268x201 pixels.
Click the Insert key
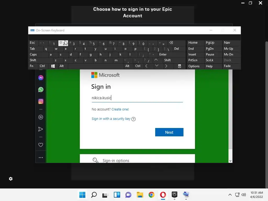tap(196, 54)
